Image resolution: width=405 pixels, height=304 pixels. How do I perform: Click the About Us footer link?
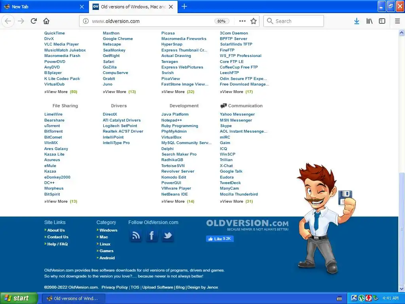56,230
